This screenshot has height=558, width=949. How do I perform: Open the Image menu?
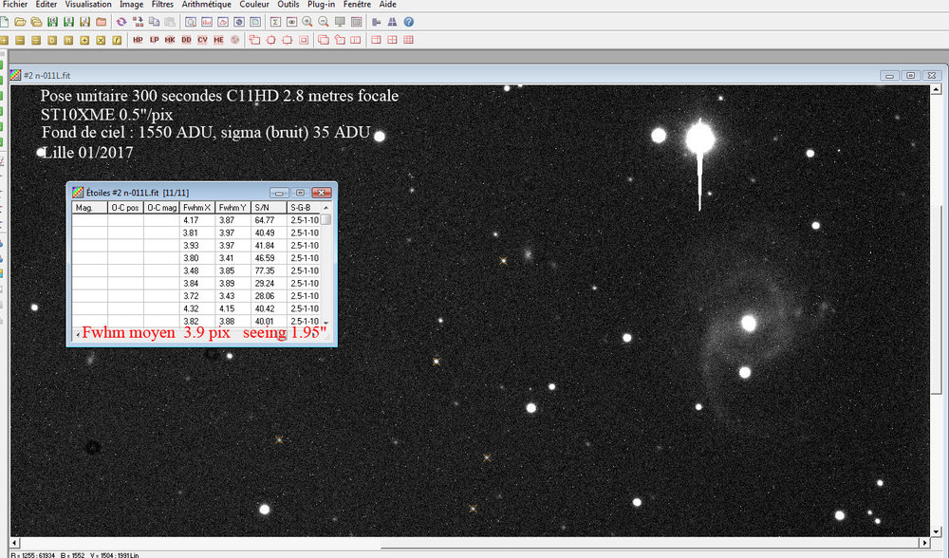pos(131,4)
